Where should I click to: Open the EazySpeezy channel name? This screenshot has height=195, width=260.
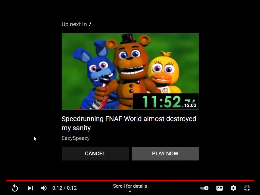[x=76, y=138]
